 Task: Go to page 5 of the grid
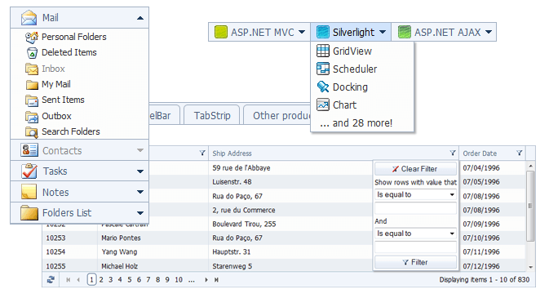130,280
